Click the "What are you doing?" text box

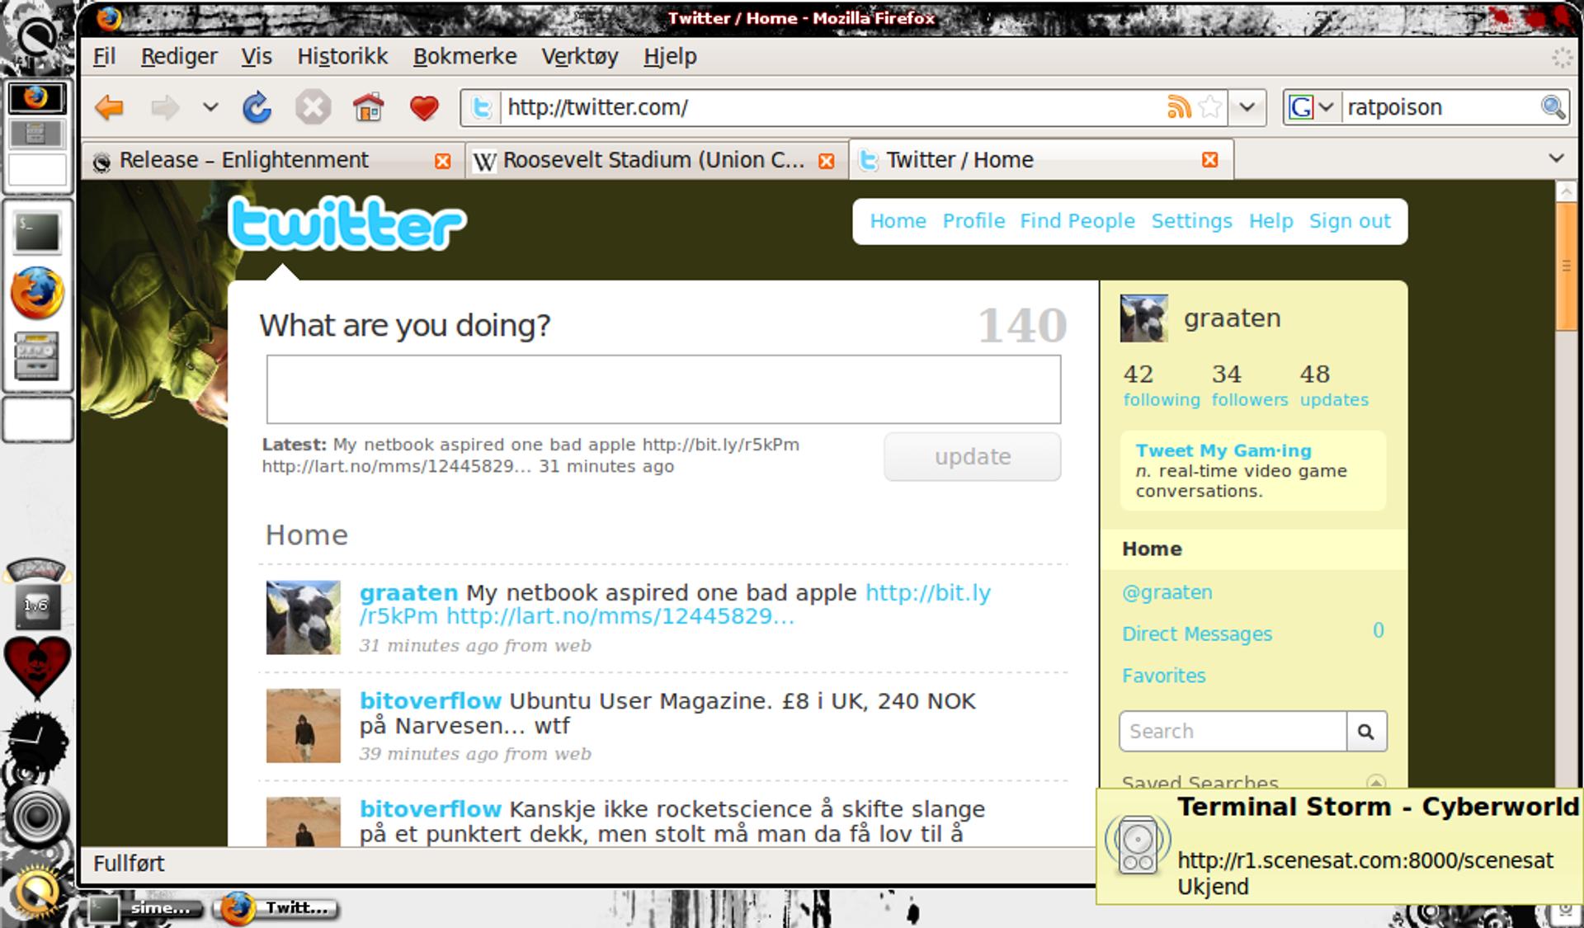(x=663, y=389)
